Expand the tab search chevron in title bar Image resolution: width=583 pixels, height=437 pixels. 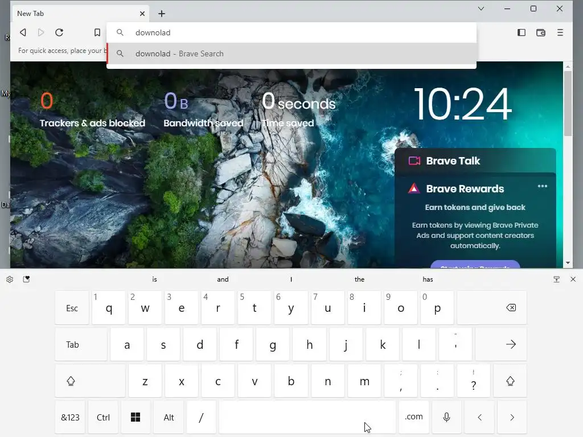(x=481, y=9)
